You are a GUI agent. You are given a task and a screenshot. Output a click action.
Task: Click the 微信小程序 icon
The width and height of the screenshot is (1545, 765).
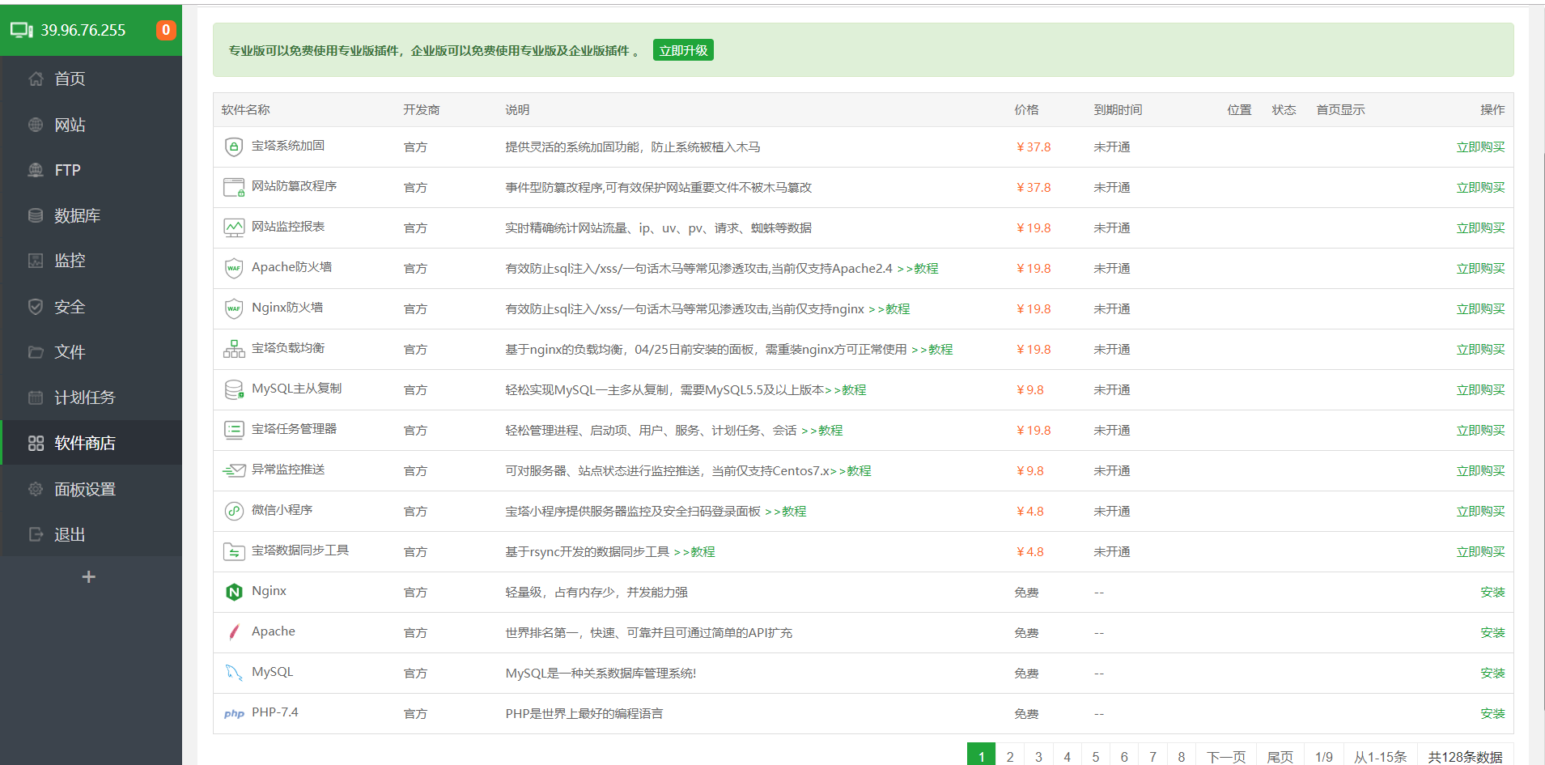click(234, 511)
